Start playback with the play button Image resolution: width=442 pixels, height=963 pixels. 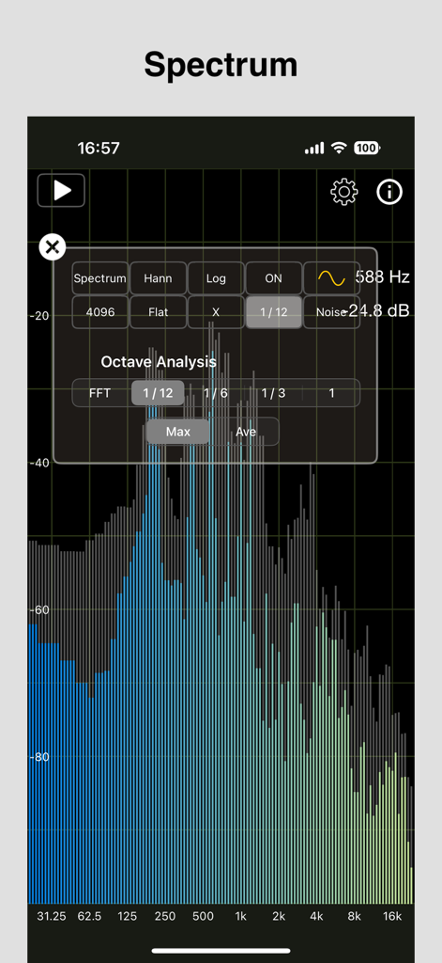[61, 190]
